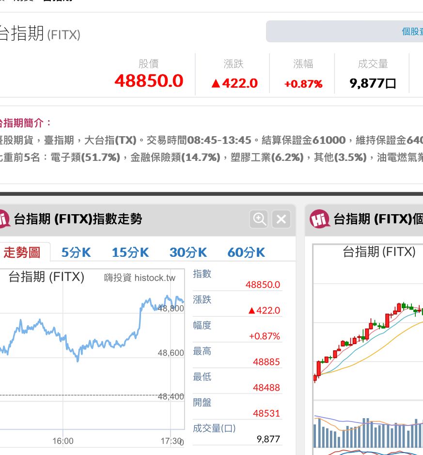The width and height of the screenshot is (423, 455).
Task: Click the volume bars under candlestick chart
Action: [368, 433]
